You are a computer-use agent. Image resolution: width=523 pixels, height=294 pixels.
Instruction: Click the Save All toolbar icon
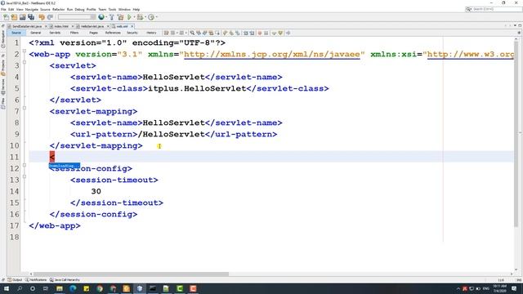[31, 17]
